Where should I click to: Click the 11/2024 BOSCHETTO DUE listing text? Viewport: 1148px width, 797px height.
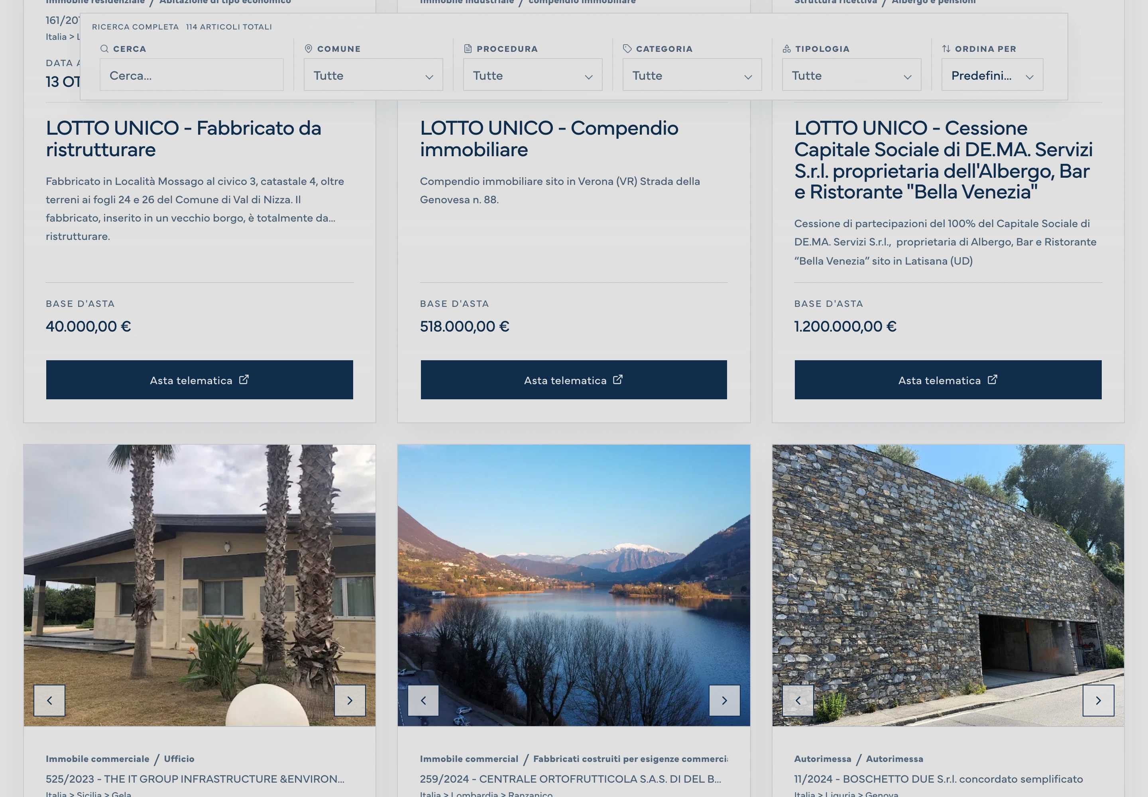point(938,779)
